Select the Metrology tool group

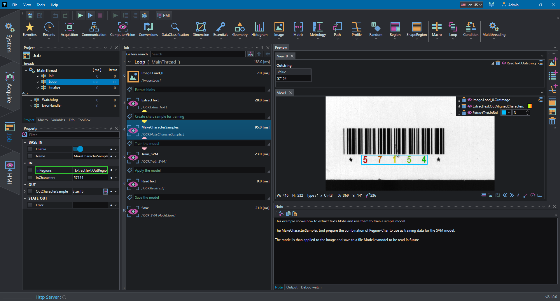318,29
